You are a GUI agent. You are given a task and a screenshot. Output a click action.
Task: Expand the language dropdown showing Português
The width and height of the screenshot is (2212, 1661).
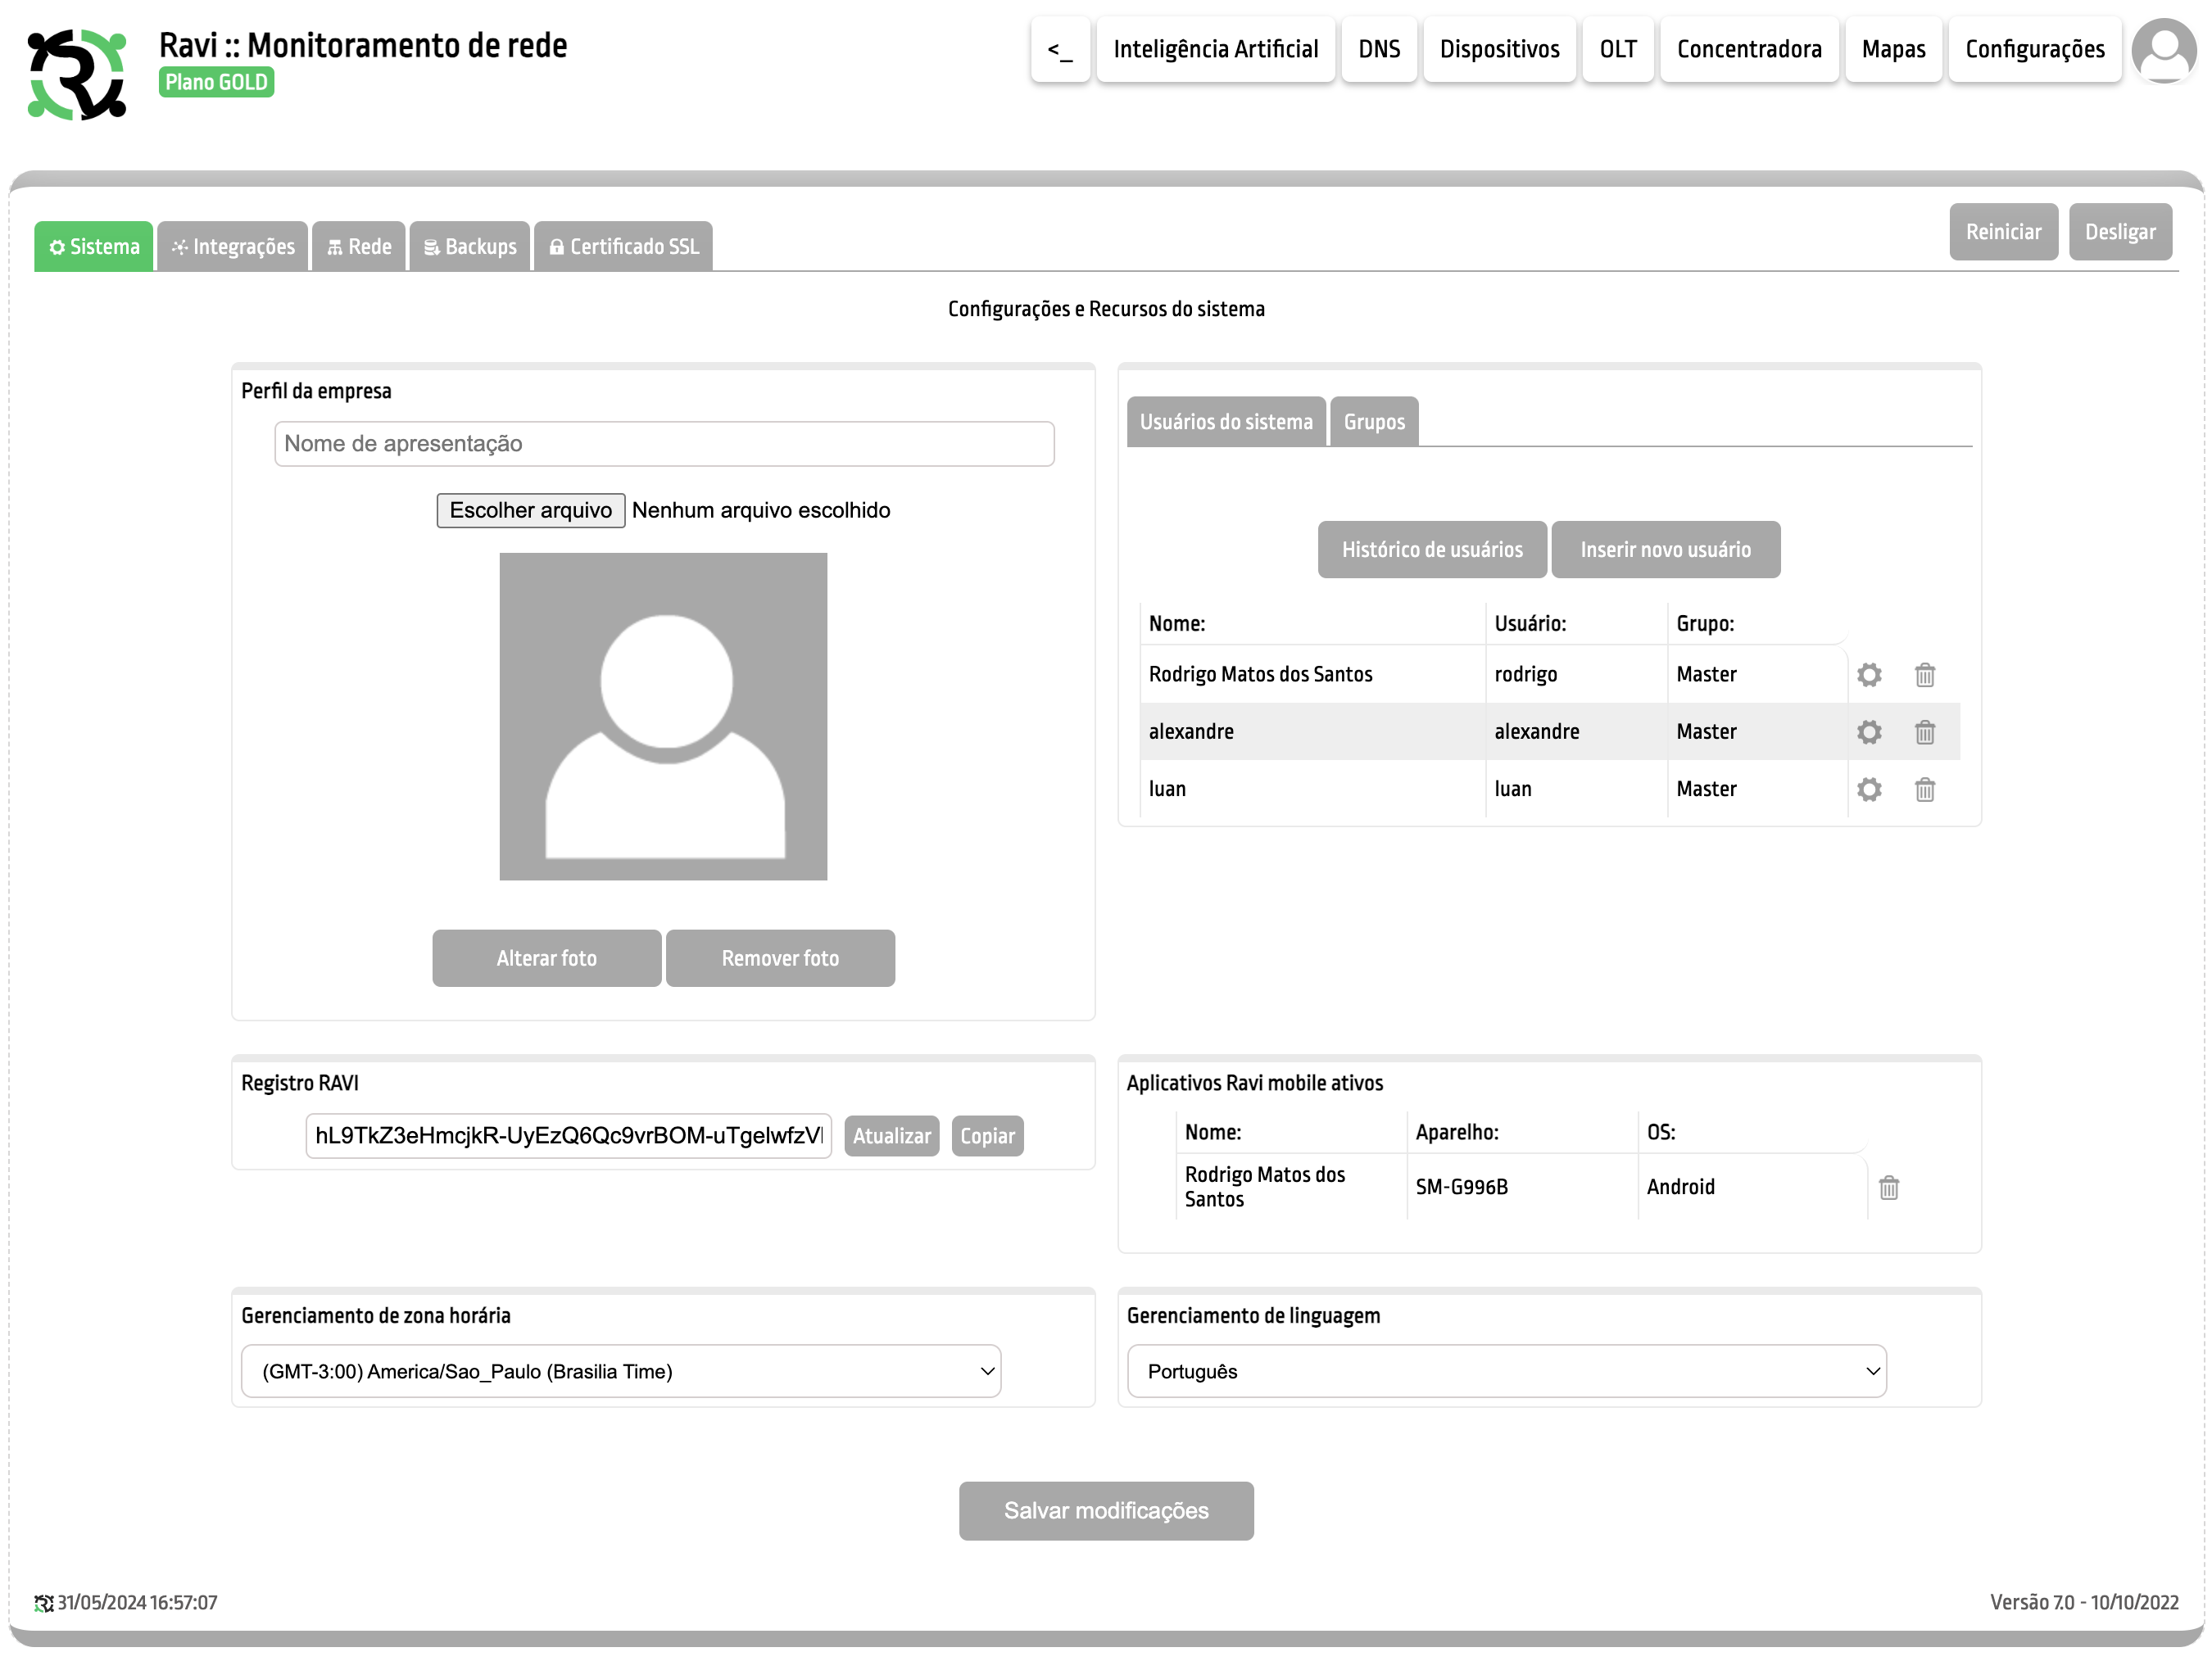click(1505, 1371)
